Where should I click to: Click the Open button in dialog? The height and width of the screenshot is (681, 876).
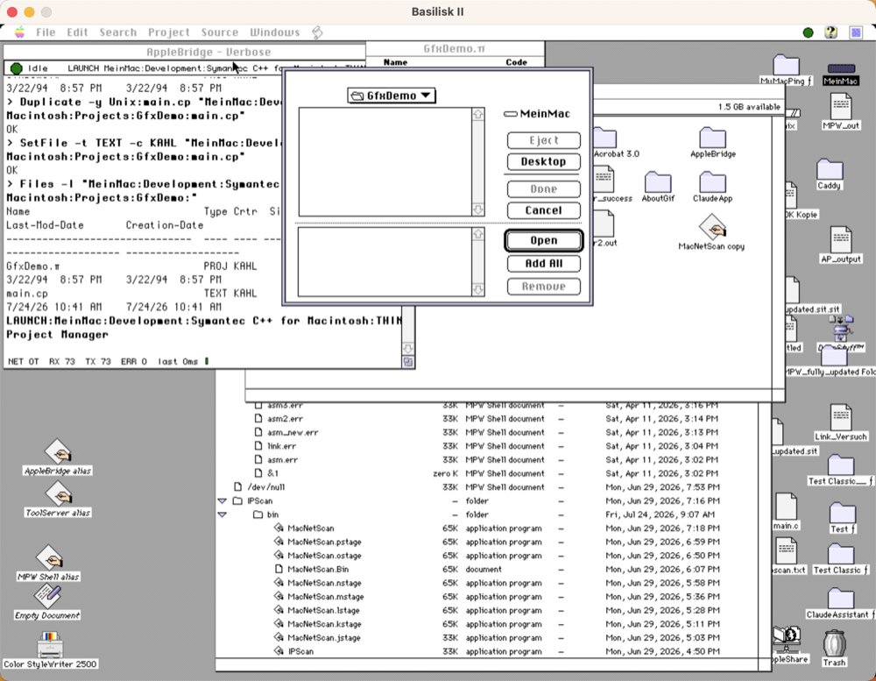pos(544,240)
